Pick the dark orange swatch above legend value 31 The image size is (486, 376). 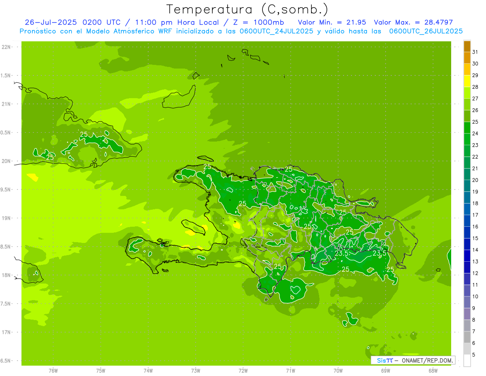coord(467,47)
